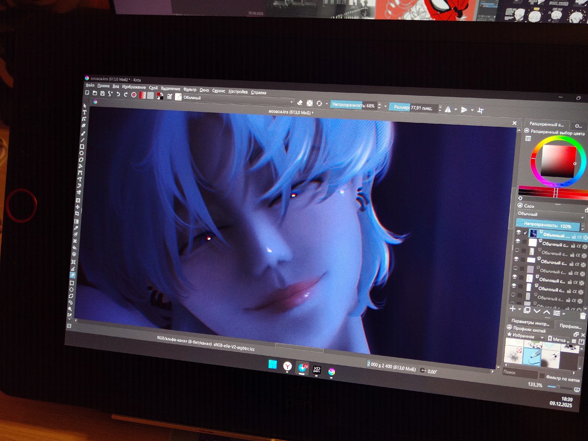Show the third hidden layer
588x441 pixels.
pyautogui.click(x=517, y=250)
